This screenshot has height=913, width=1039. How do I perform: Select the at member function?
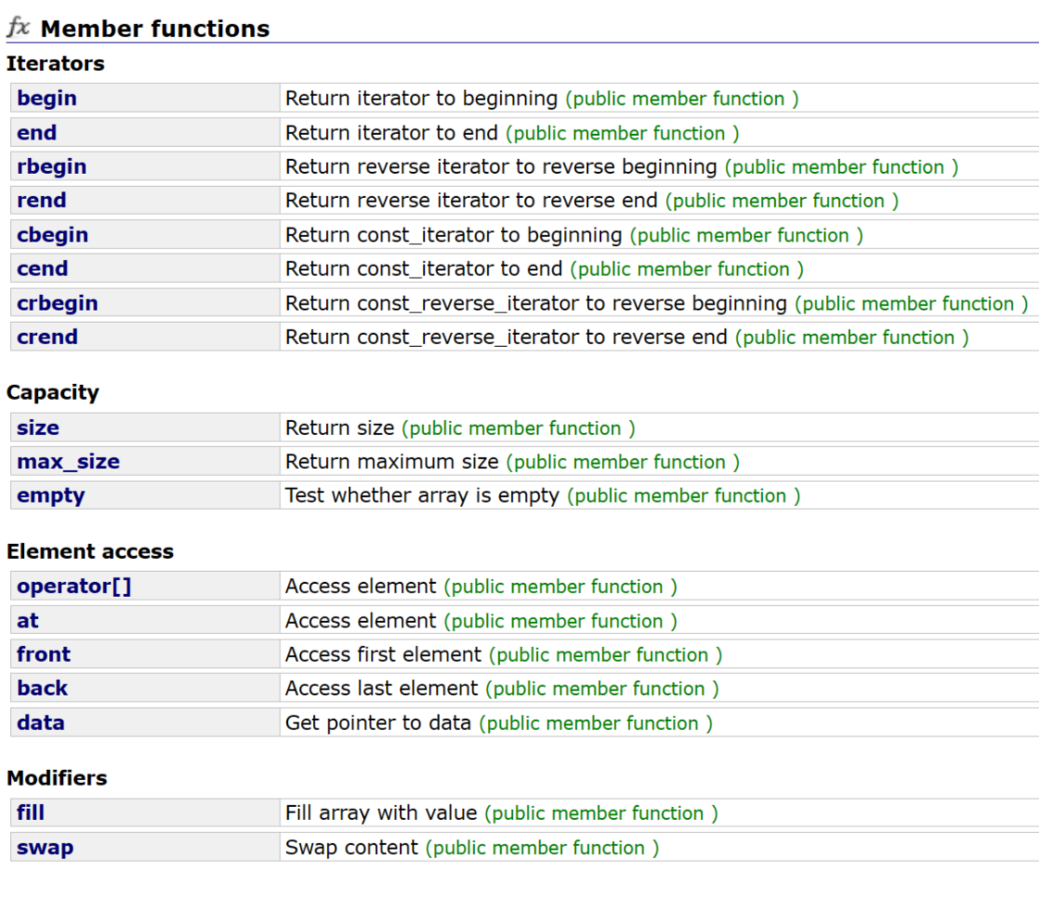[x=28, y=621]
